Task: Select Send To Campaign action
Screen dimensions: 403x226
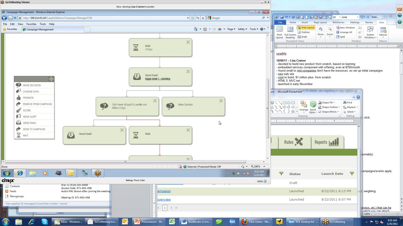Action: [34, 129]
